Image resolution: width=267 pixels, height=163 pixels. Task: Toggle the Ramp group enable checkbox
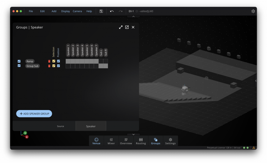(19, 61)
